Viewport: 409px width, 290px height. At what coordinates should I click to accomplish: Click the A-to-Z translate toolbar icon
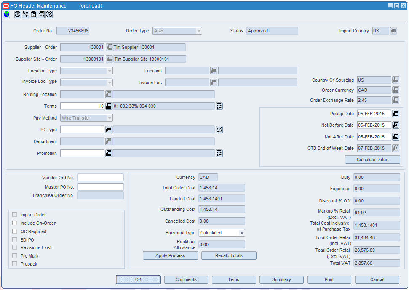[26, 14]
